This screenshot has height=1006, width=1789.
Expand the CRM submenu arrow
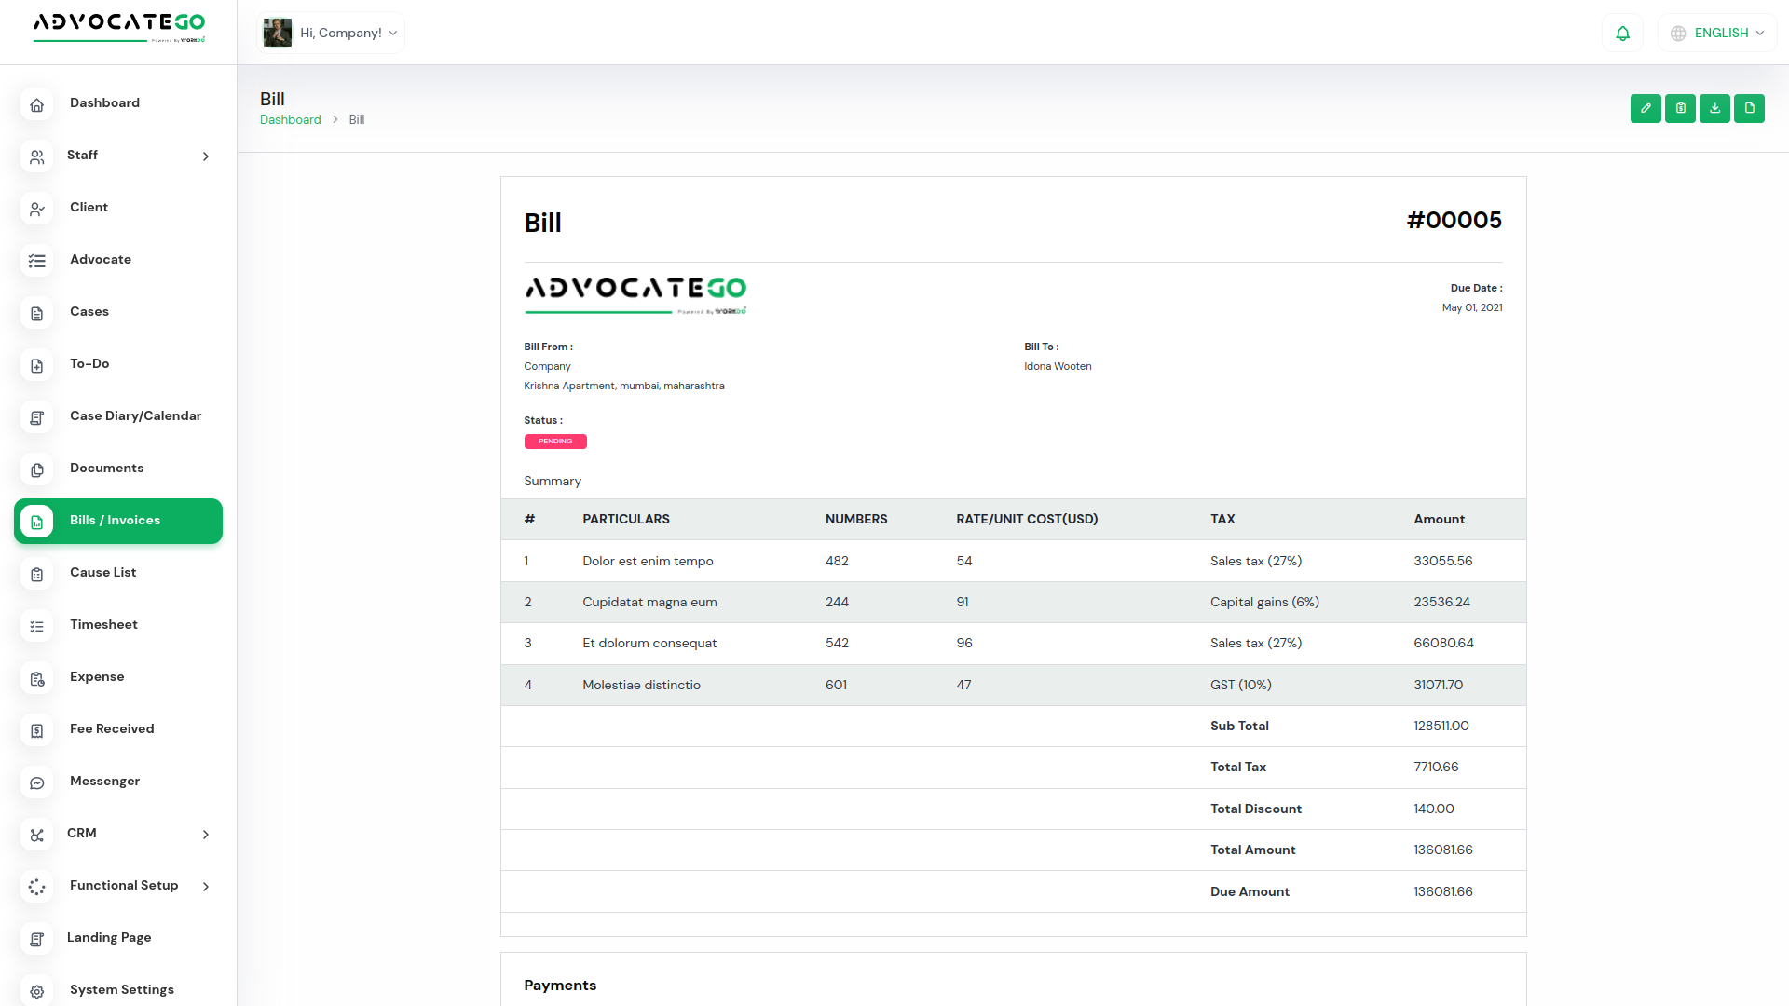[206, 835]
